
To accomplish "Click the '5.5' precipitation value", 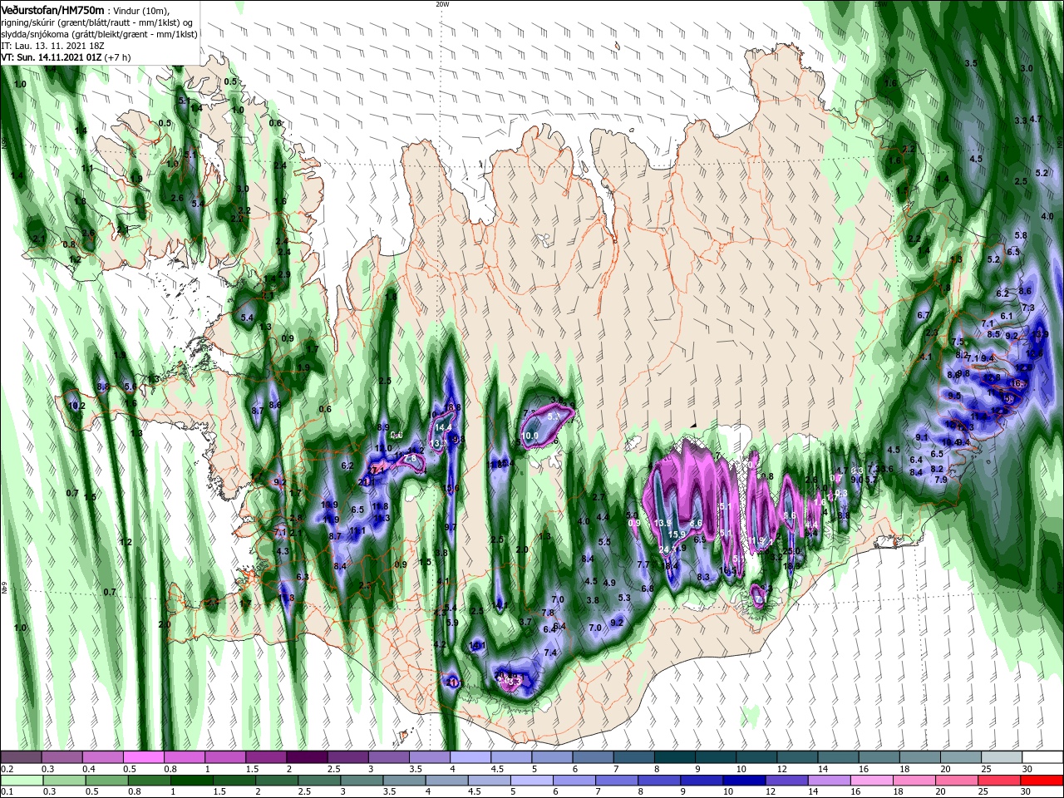I will point(604,542).
